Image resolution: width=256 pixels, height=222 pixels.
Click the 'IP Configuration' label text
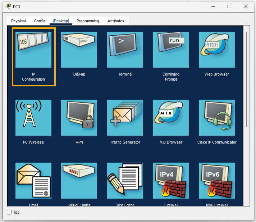coord(33,77)
